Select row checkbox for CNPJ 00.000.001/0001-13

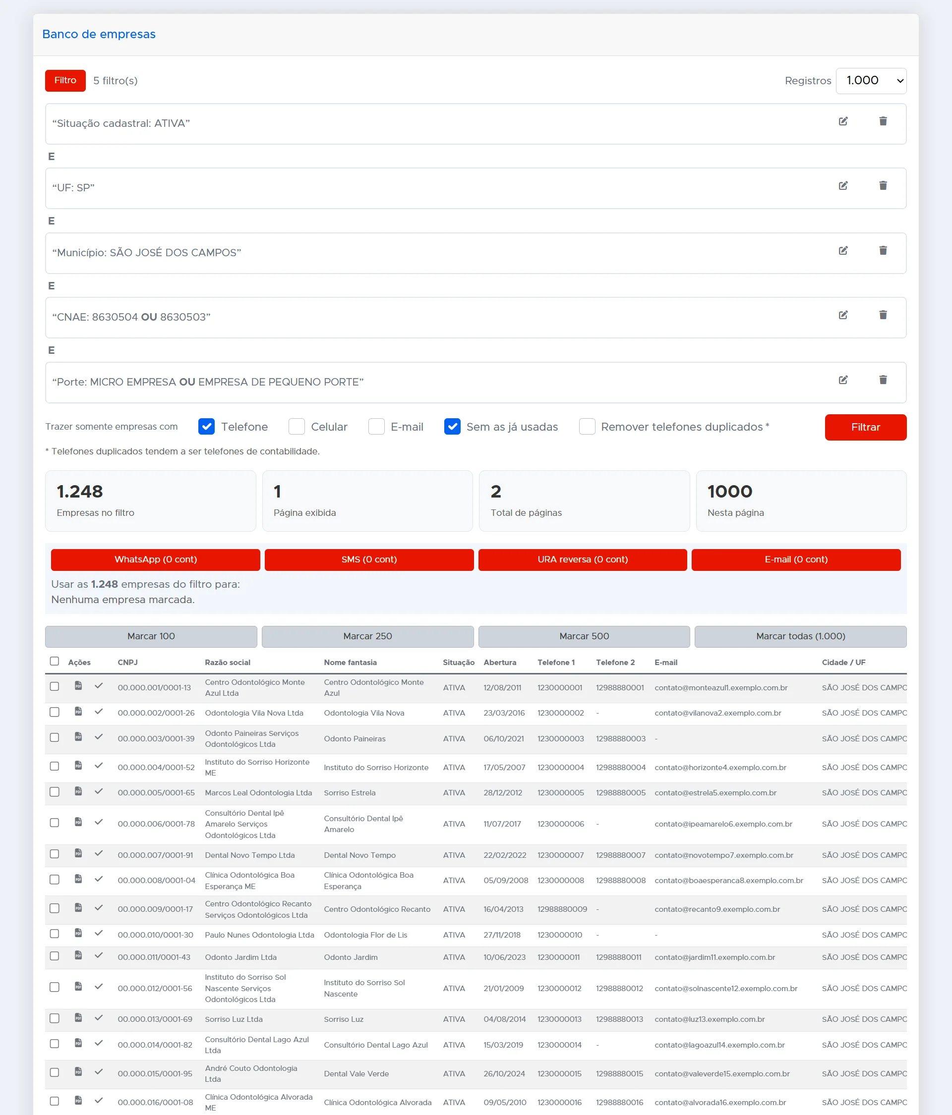(55, 686)
